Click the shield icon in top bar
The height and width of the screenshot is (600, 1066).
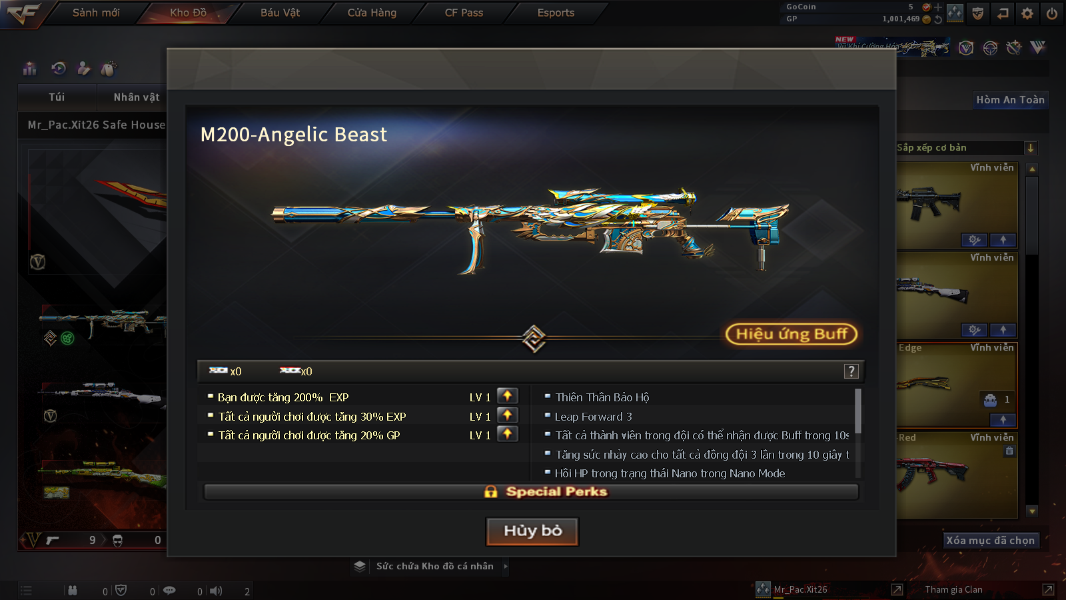pyautogui.click(x=977, y=13)
